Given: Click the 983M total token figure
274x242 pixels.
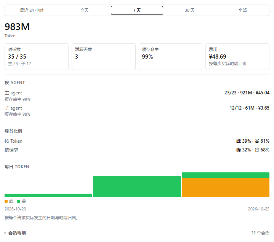Looking at the screenshot, I should pyautogui.click(x=17, y=27).
